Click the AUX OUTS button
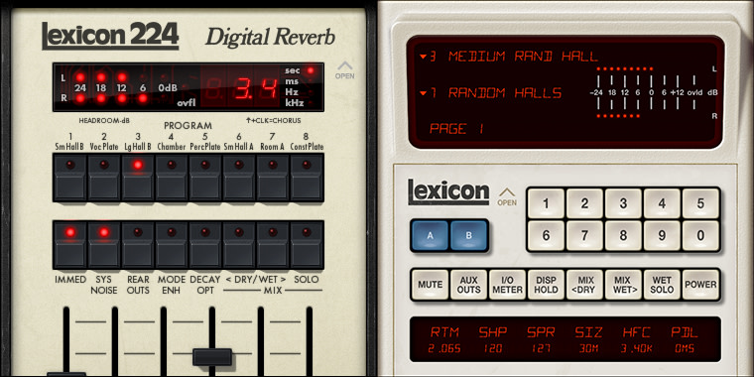The image size is (754, 377). pyautogui.click(x=469, y=285)
